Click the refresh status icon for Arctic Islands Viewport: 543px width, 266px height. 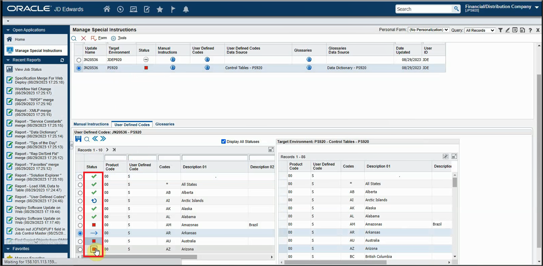click(94, 201)
